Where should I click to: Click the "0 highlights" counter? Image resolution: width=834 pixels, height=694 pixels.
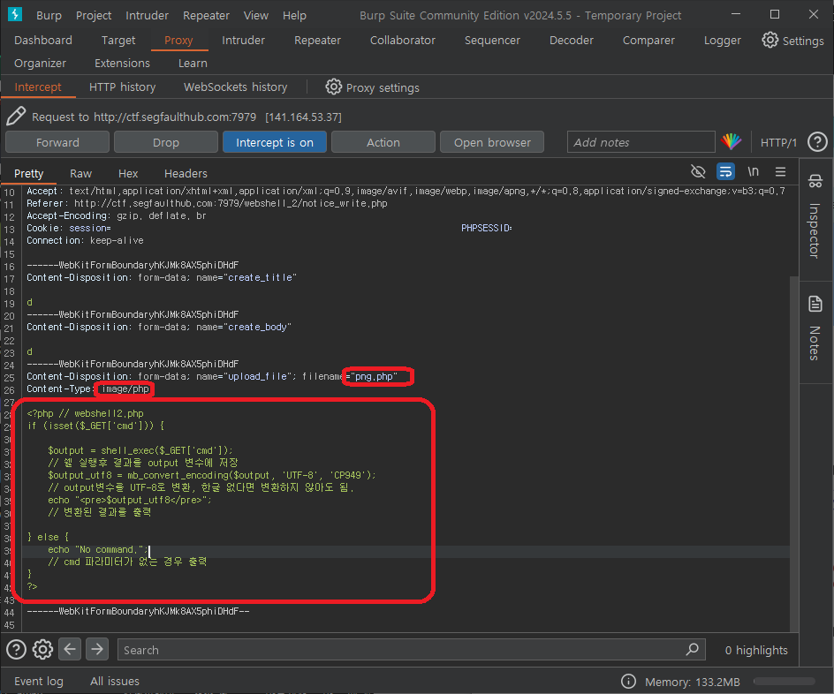click(756, 649)
